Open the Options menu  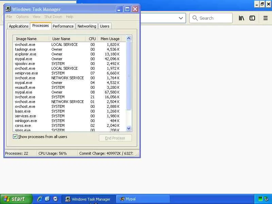pos(22,17)
